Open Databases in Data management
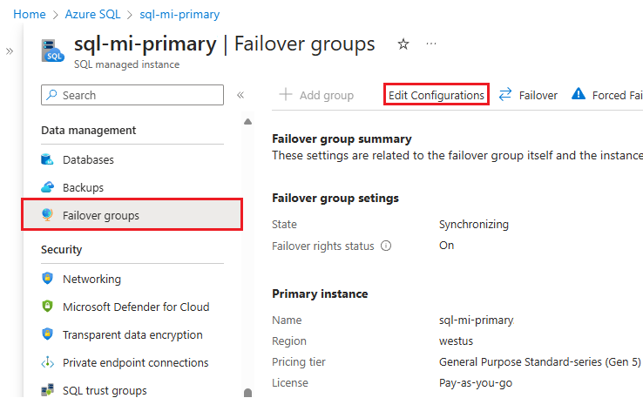This screenshot has width=643, height=398. tap(88, 160)
